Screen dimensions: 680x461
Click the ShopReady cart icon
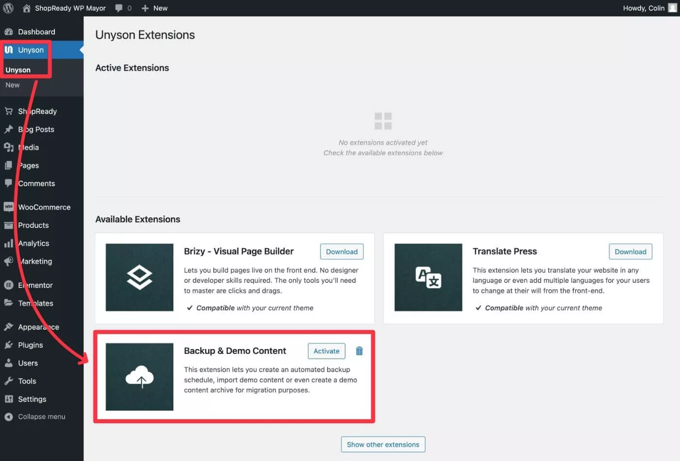[9, 111]
